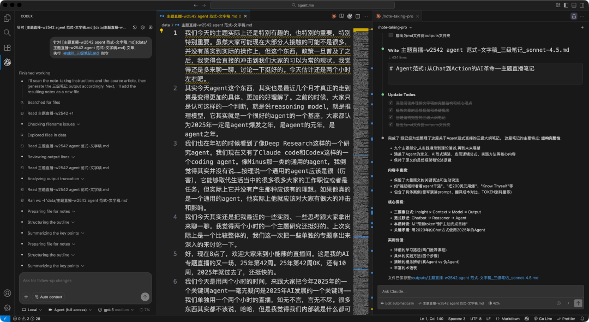
Task: Open the Explorer view in the activity bar
Action: click(x=7, y=18)
